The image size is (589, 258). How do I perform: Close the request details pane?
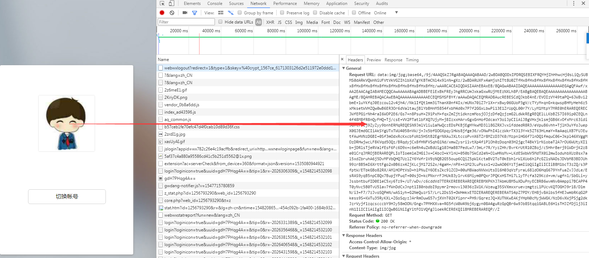click(x=342, y=59)
